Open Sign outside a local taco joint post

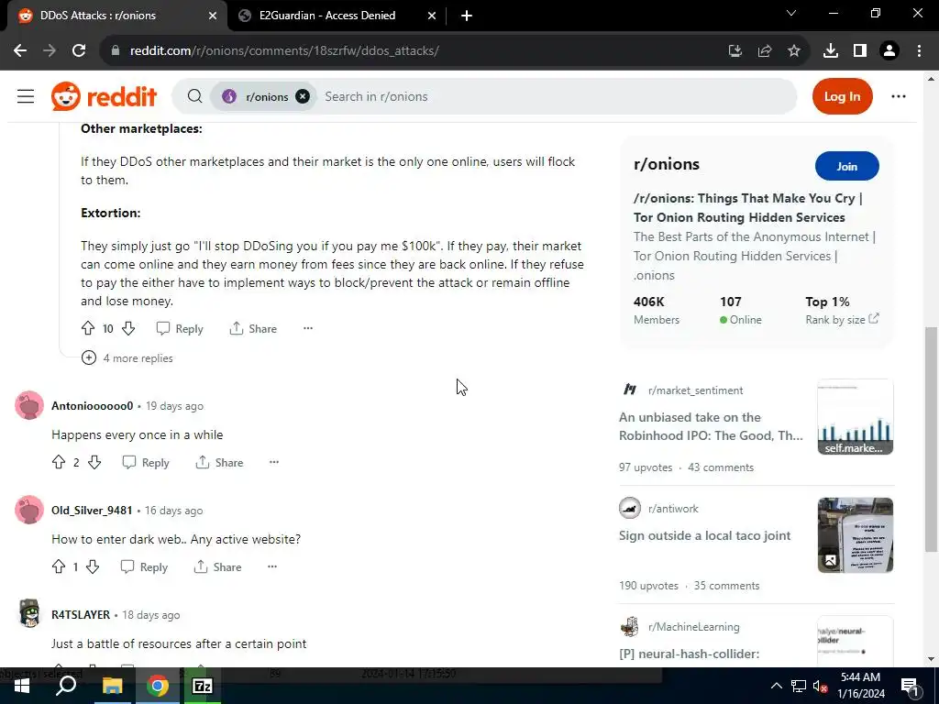coord(705,535)
